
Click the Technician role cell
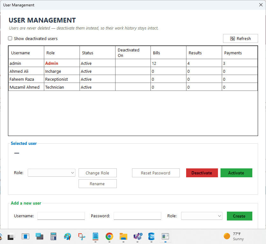(62, 87)
